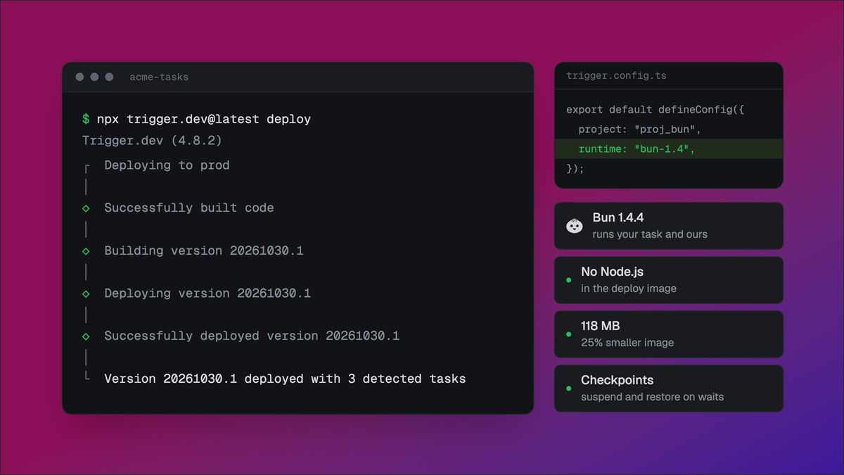Click the Bun logo in the Bun 1.4.4 card
This screenshot has height=475, width=844.
point(575,226)
